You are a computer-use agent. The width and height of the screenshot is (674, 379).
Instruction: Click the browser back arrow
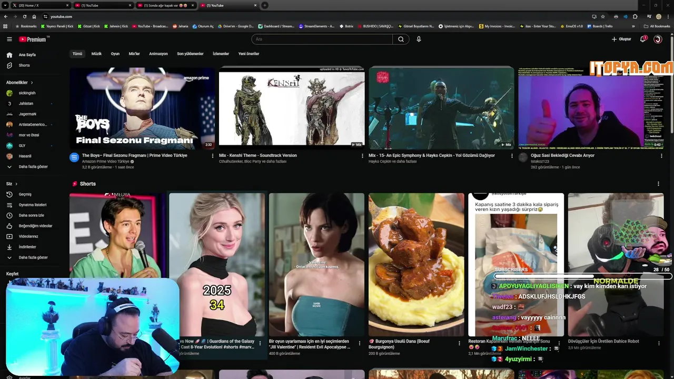[x=6, y=16]
